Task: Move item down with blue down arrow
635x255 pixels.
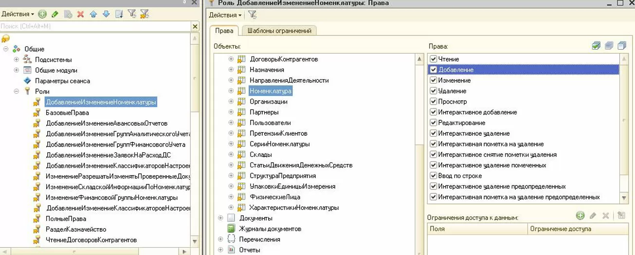Action: (x=106, y=14)
